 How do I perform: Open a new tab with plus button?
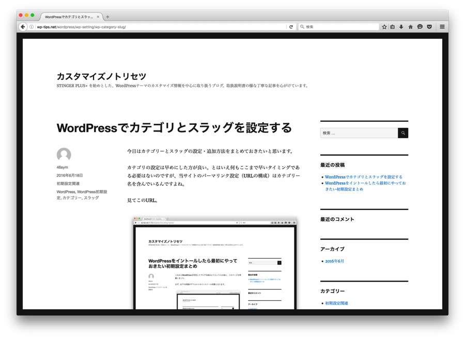(x=107, y=17)
